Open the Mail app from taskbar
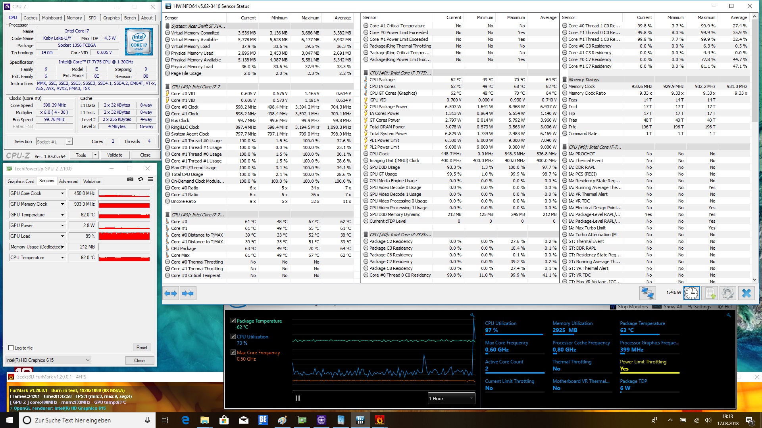Screen dimensions: 762x428 [x=243, y=420]
